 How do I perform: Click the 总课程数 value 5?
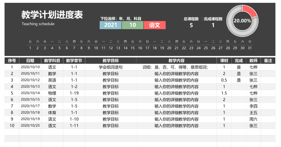click(191, 25)
